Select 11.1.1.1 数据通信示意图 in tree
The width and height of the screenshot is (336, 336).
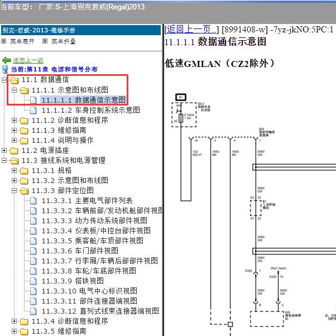[x=83, y=100]
